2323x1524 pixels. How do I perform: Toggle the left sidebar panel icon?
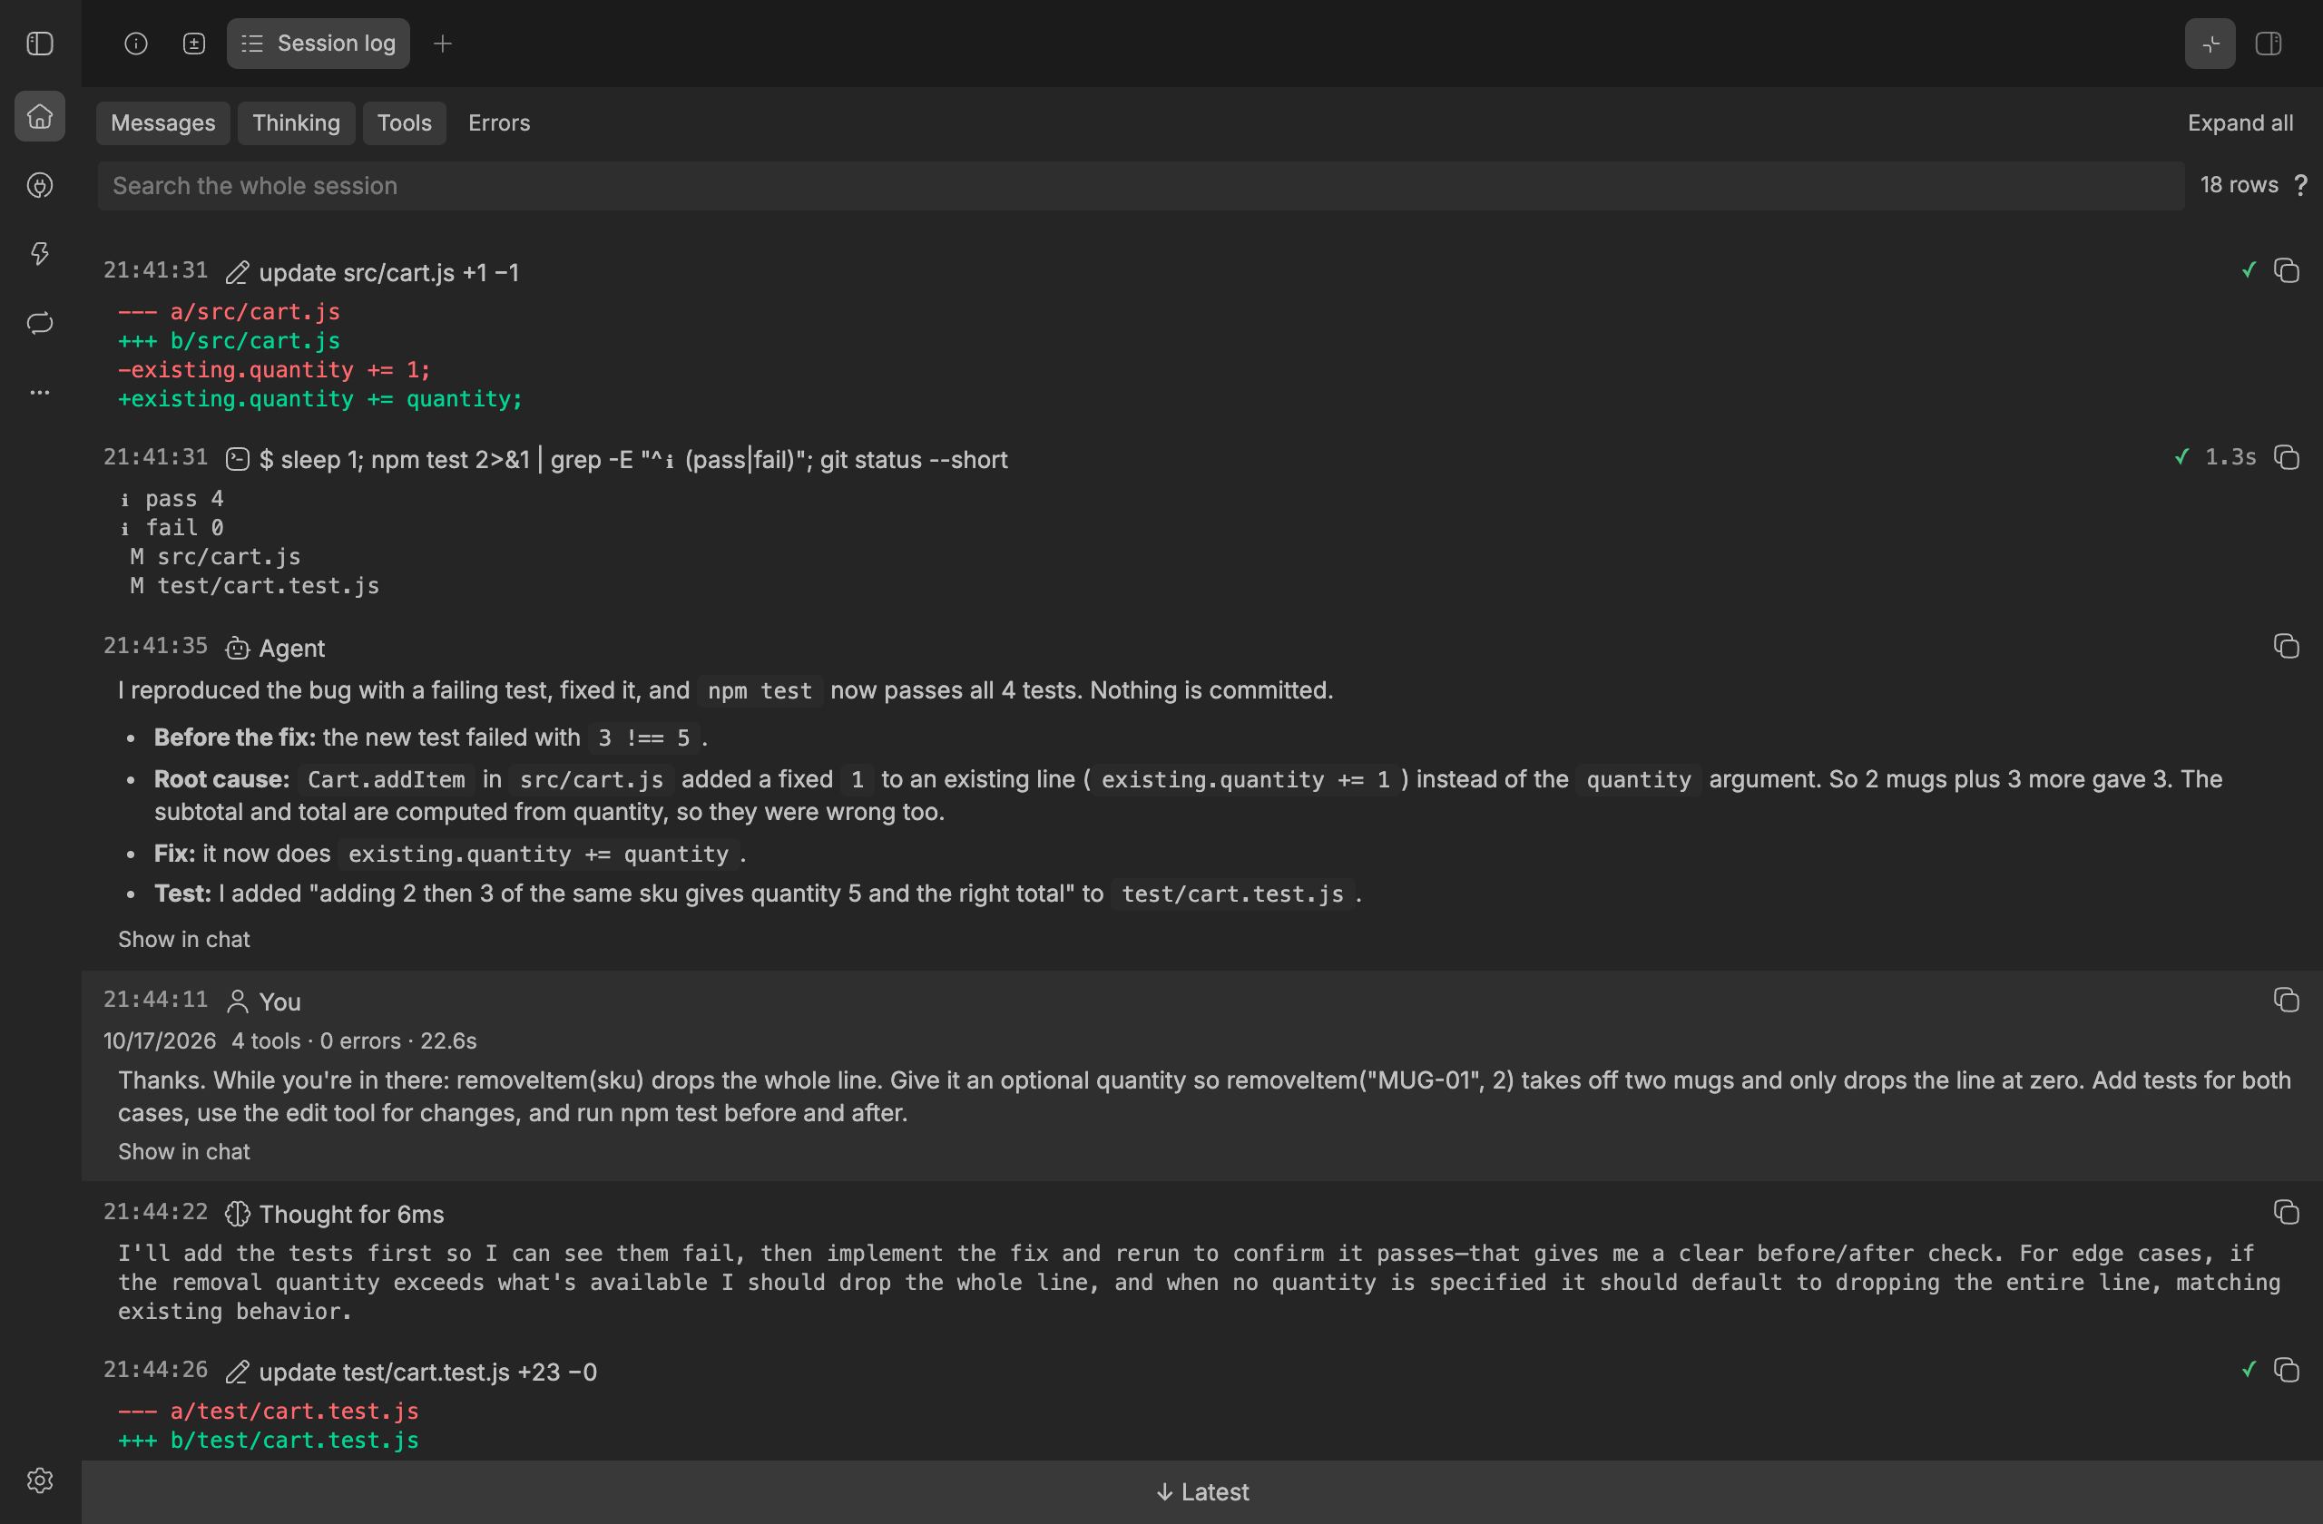click(x=40, y=44)
